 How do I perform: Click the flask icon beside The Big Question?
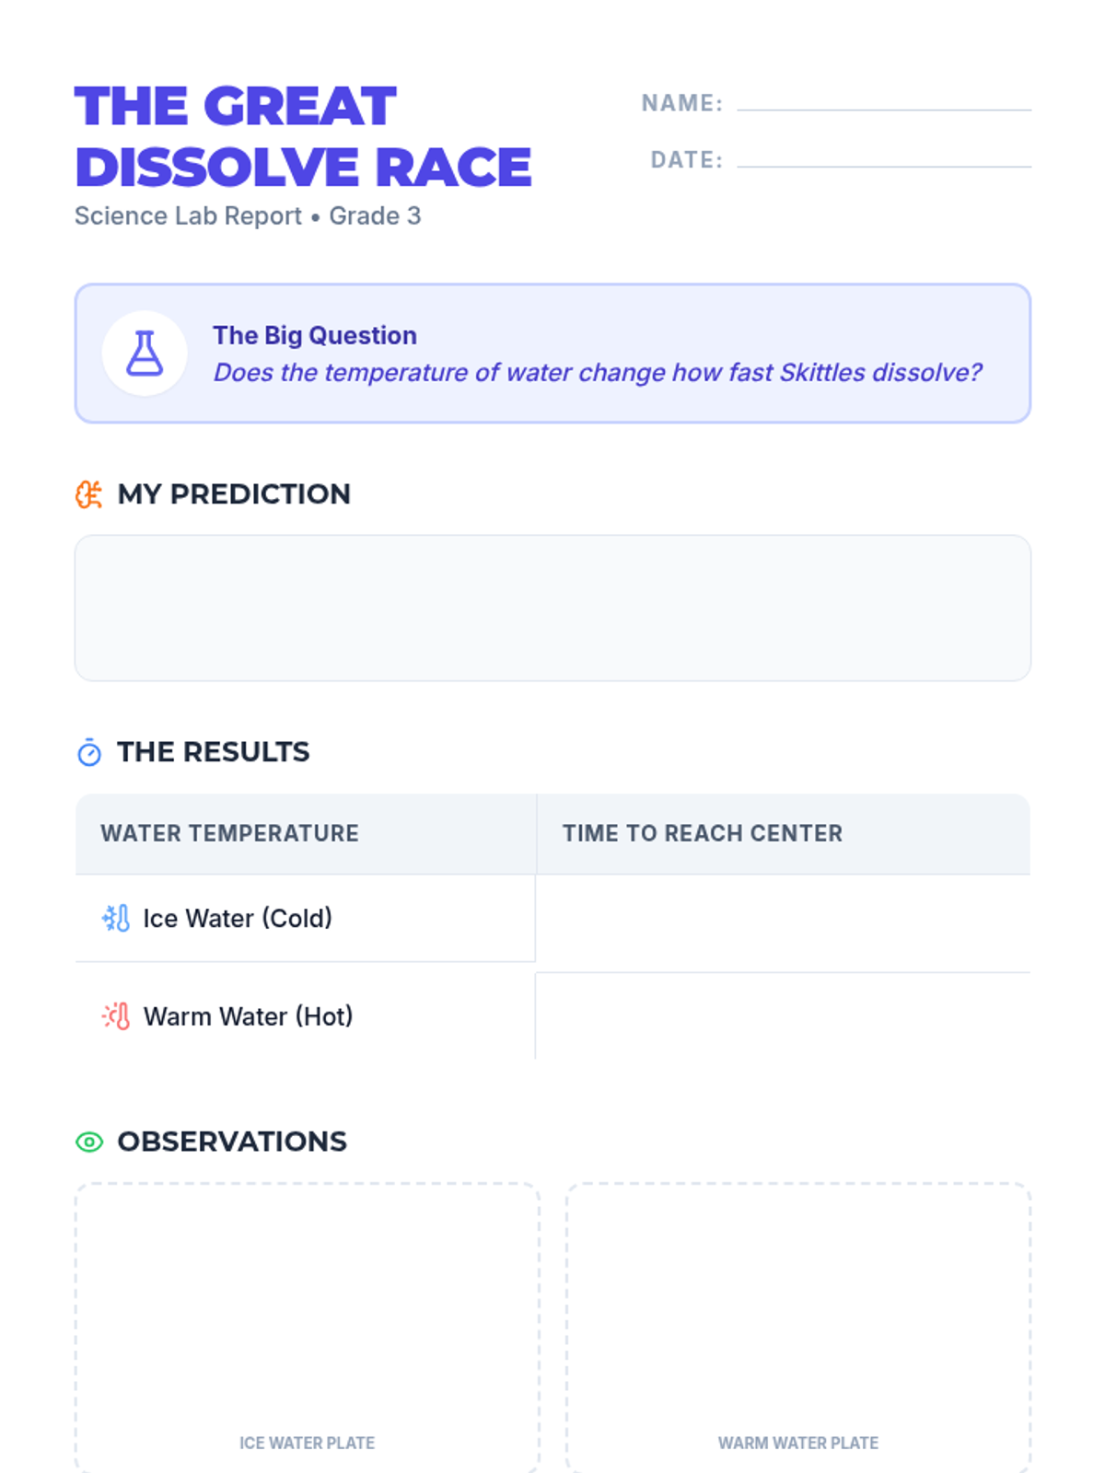point(145,354)
